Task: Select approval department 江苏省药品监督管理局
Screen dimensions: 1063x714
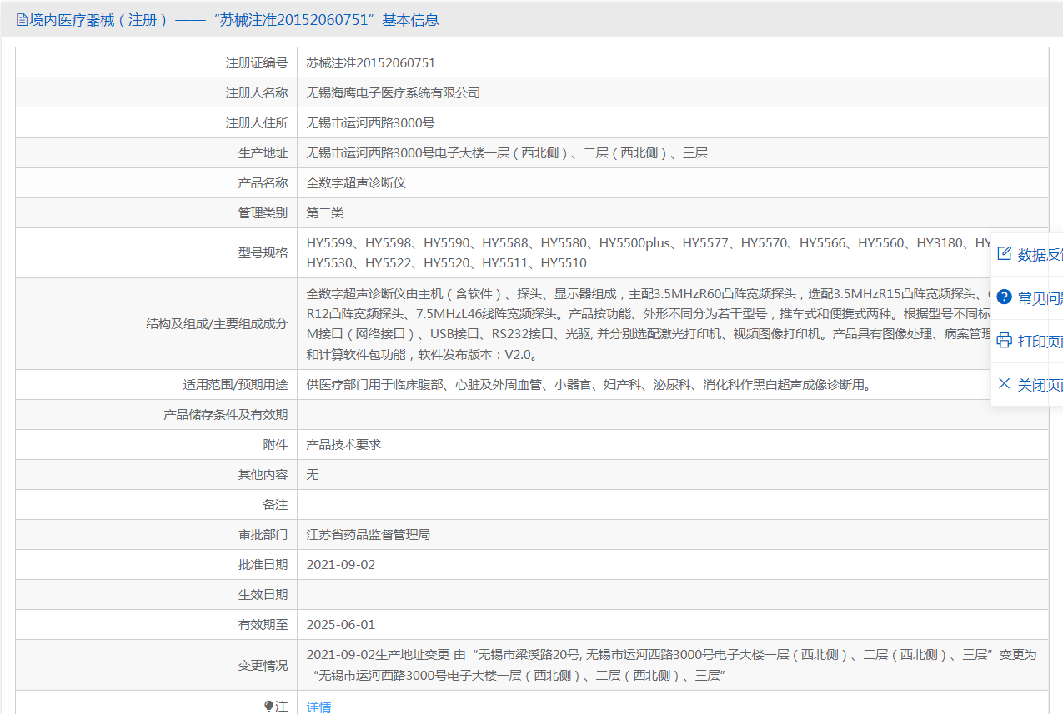Action: 369,534
